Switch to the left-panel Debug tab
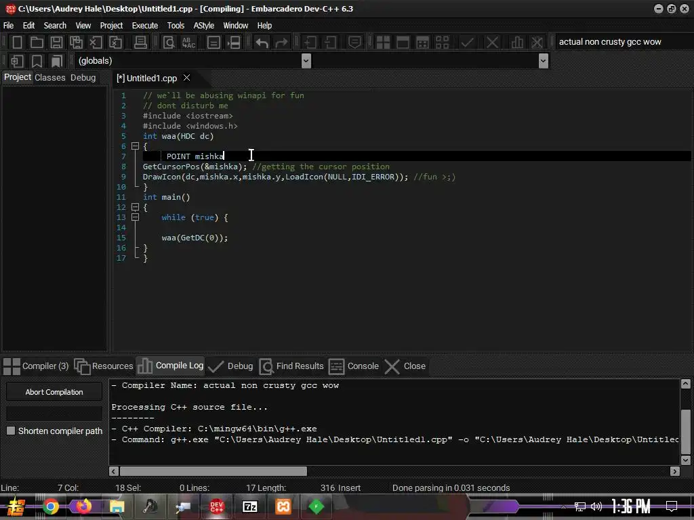The height and width of the screenshot is (520, 694). (83, 77)
